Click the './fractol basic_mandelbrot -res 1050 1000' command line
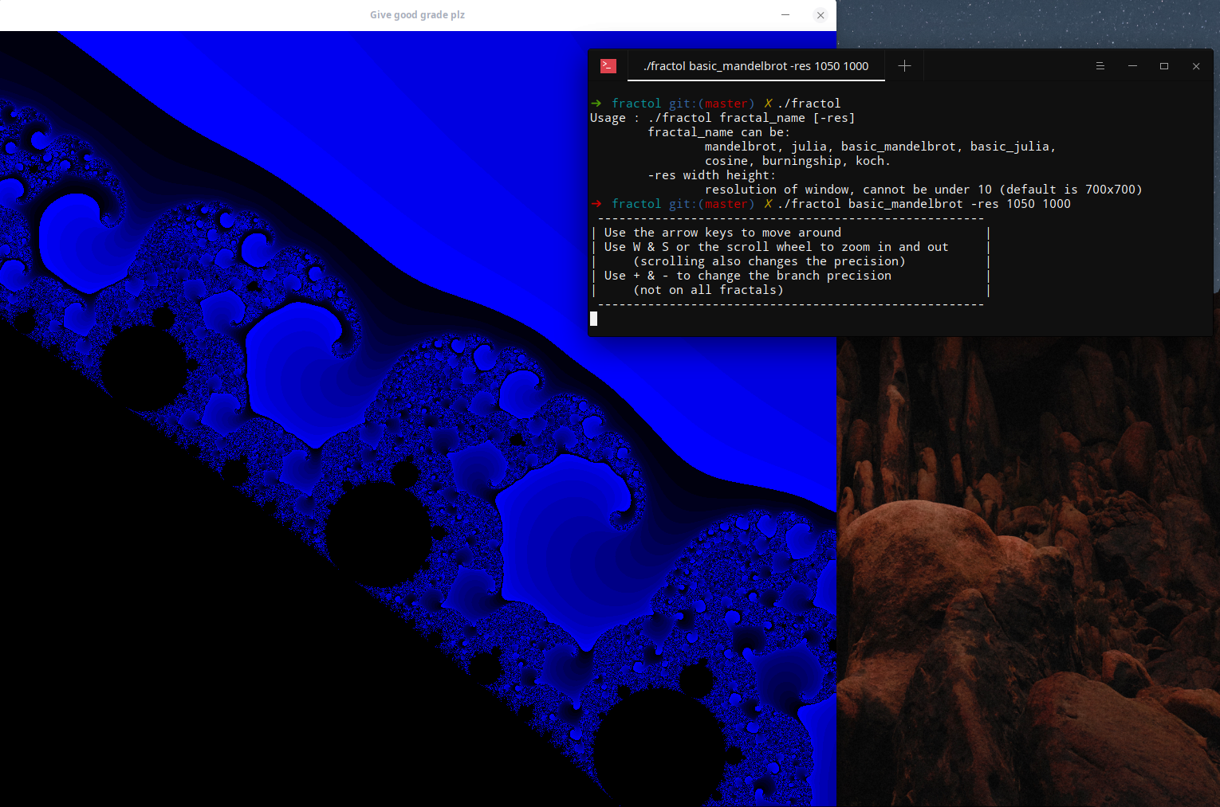 (x=830, y=204)
